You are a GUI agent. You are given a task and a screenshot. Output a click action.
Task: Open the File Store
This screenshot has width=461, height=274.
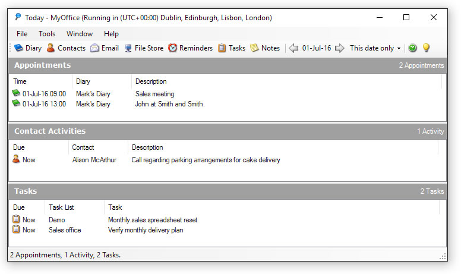[x=143, y=48]
